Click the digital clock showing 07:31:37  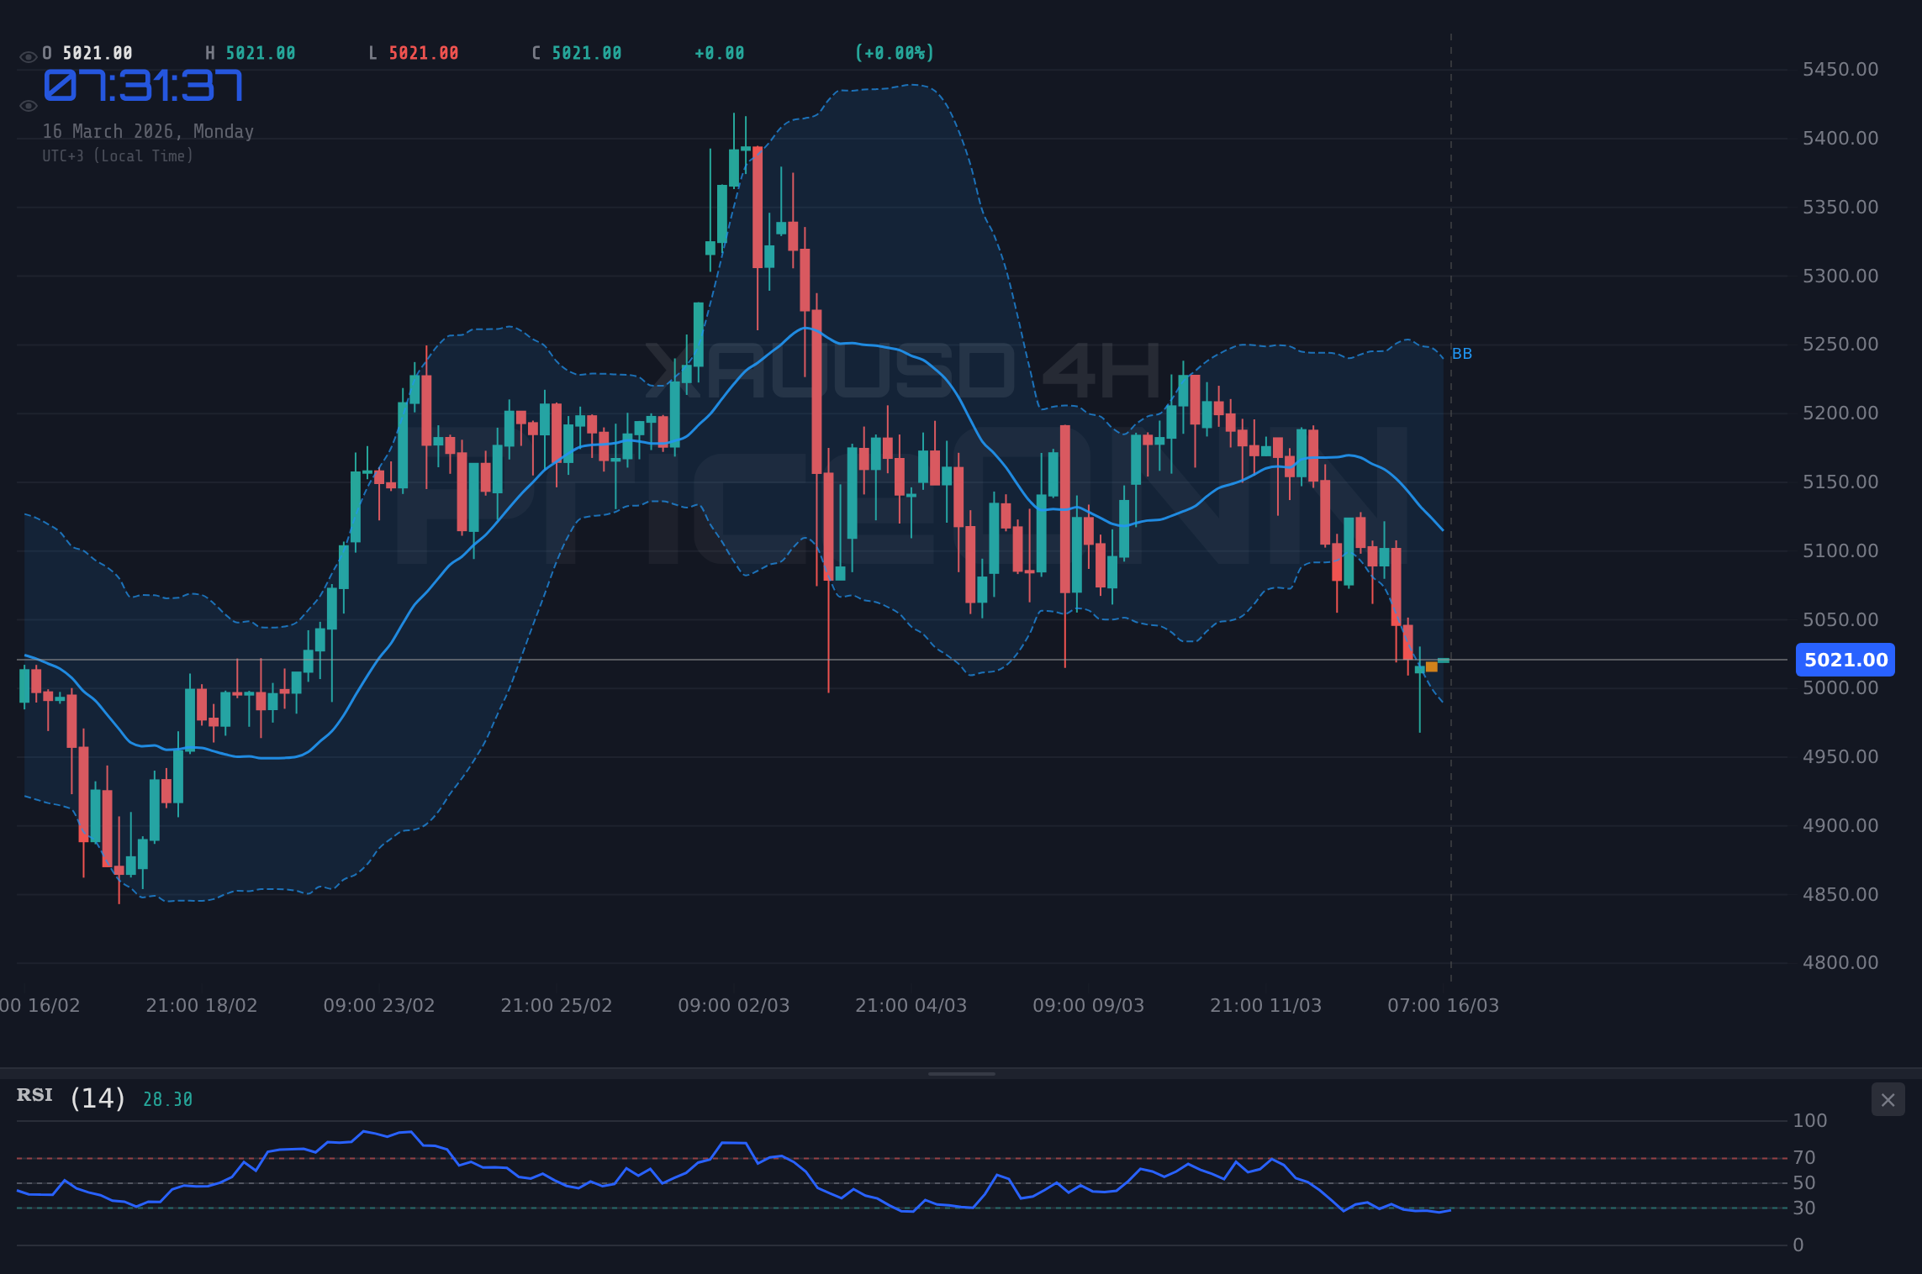coord(143,84)
